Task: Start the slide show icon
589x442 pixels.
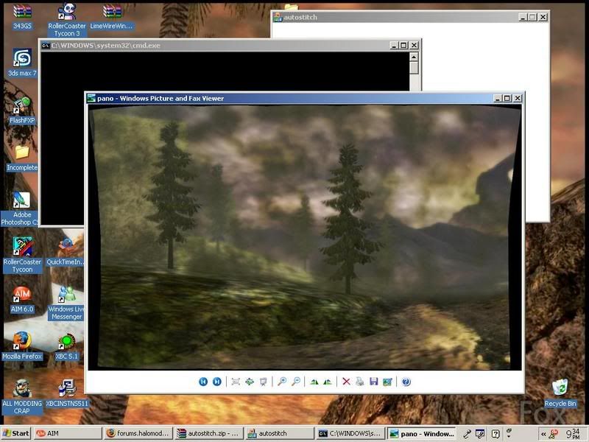Action: point(264,382)
